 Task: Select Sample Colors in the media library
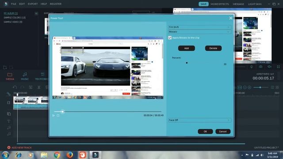[x=15, y=18]
